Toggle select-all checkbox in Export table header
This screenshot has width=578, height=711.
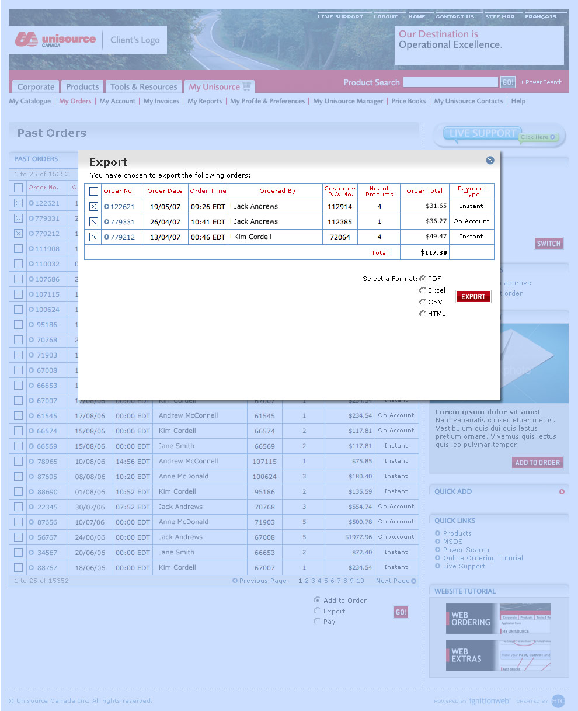[x=93, y=191]
